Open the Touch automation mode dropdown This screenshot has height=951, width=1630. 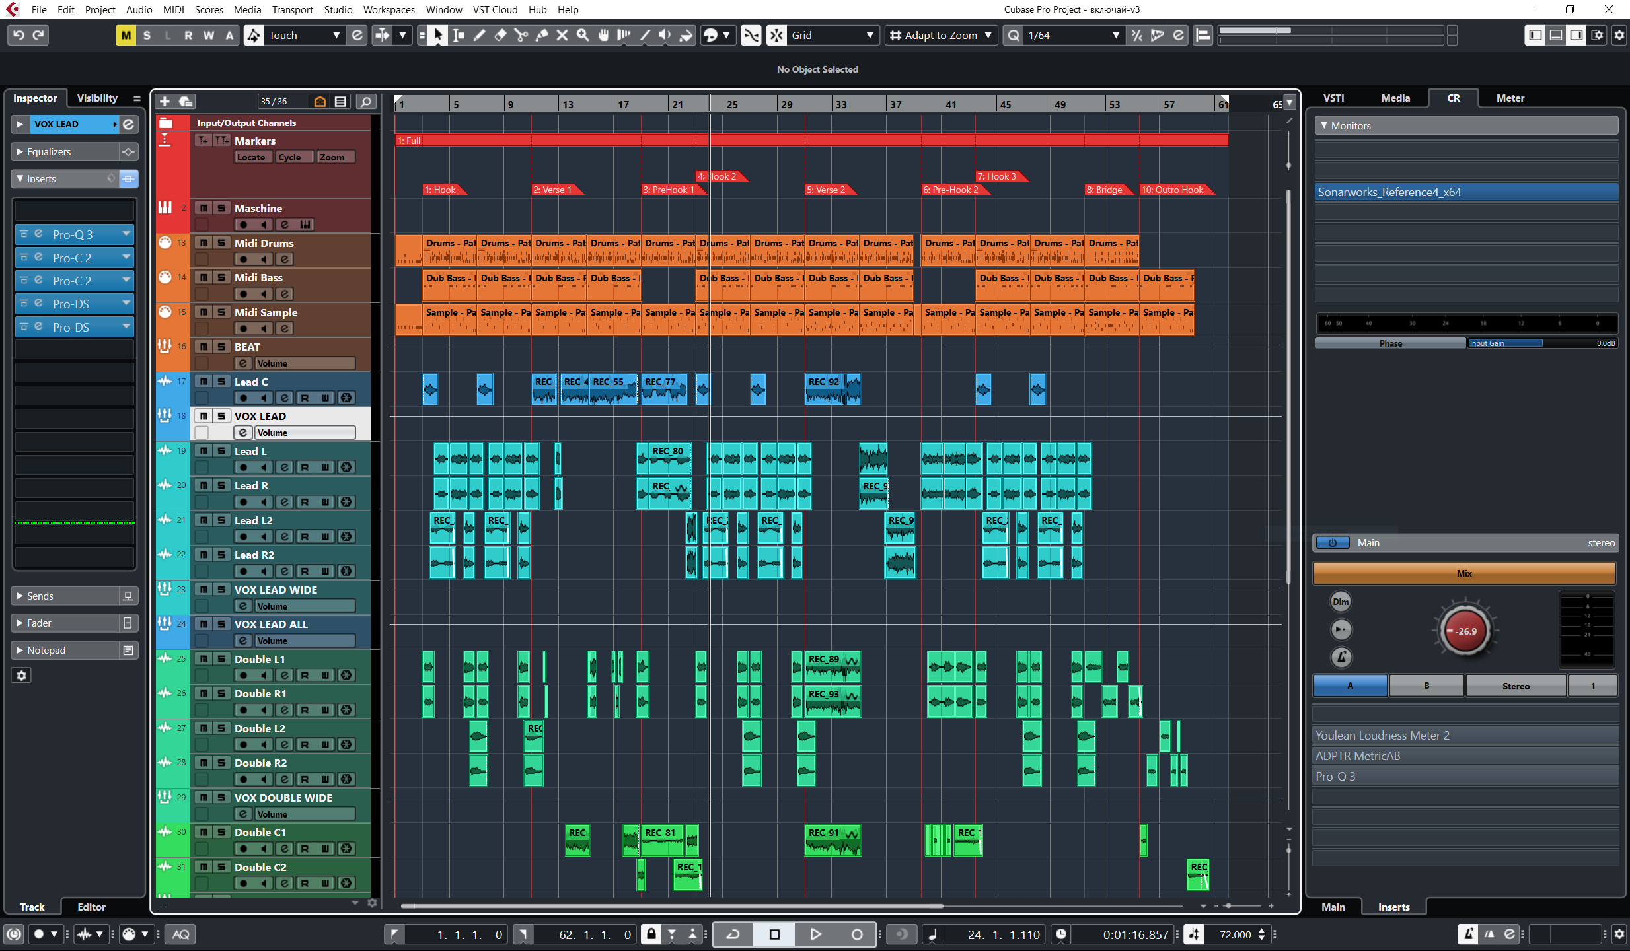point(336,36)
